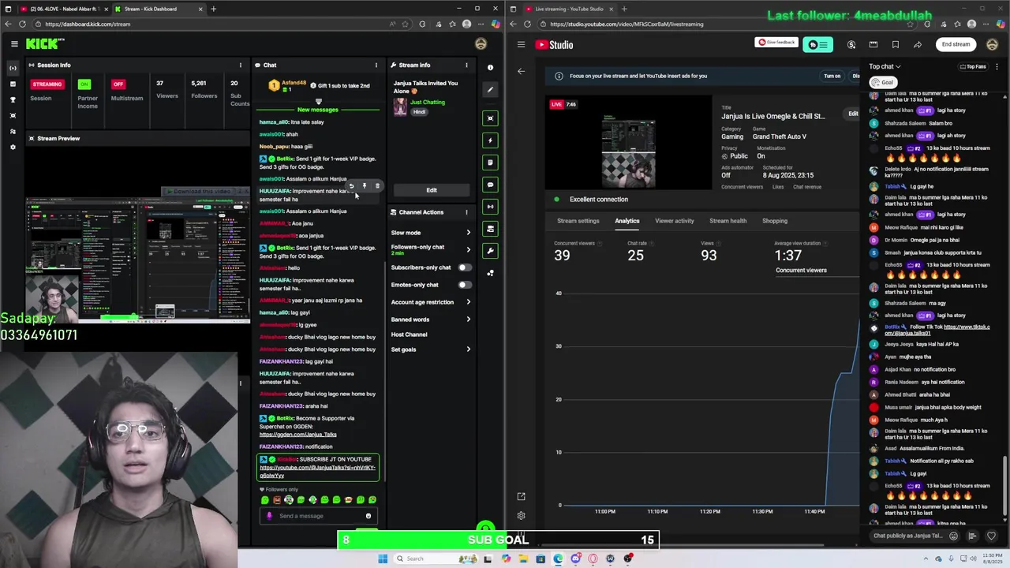This screenshot has width=1010, height=568.
Task: Go back with YouTube Studio arrow
Action: [x=521, y=71]
